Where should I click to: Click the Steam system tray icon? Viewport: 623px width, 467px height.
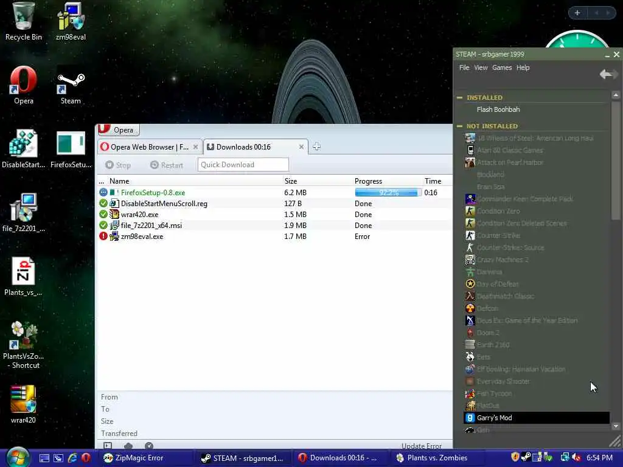[x=526, y=457]
